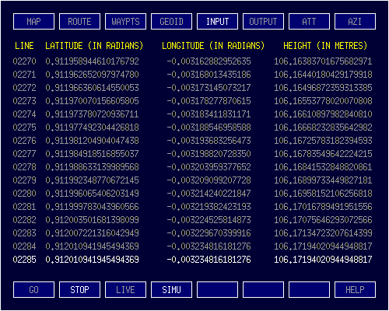Click latitude value on line 02279

(92, 180)
